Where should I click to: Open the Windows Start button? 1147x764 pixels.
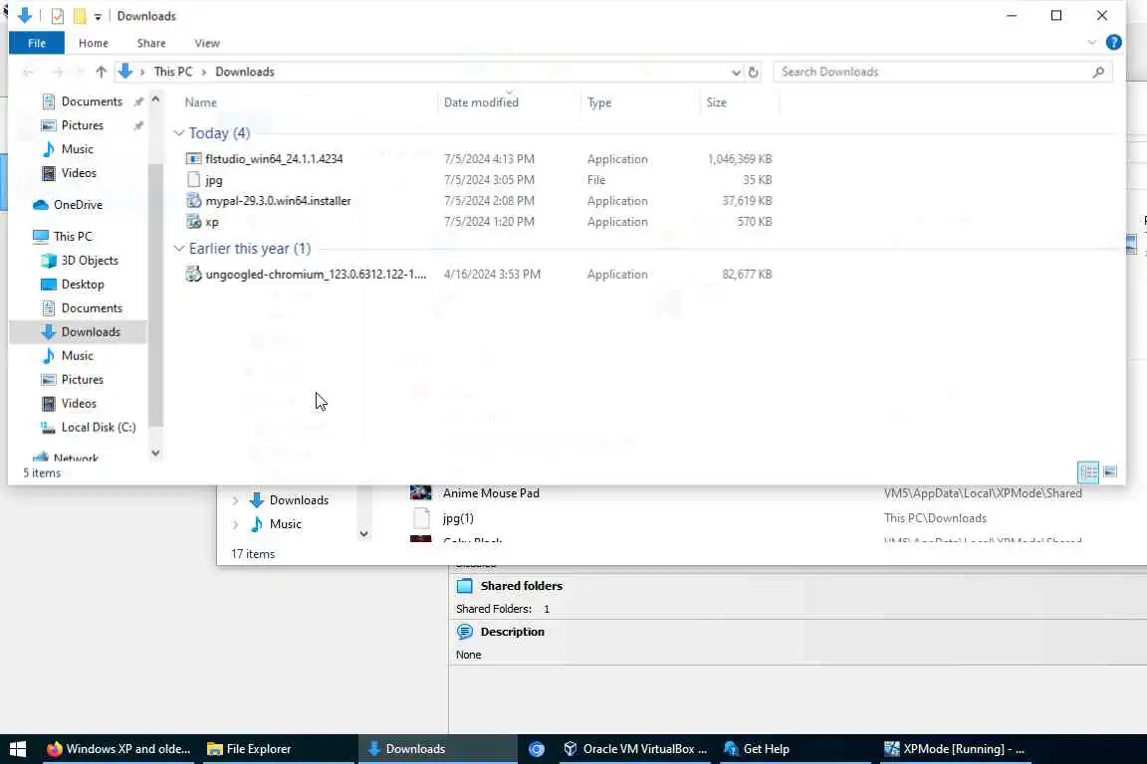[x=18, y=749]
